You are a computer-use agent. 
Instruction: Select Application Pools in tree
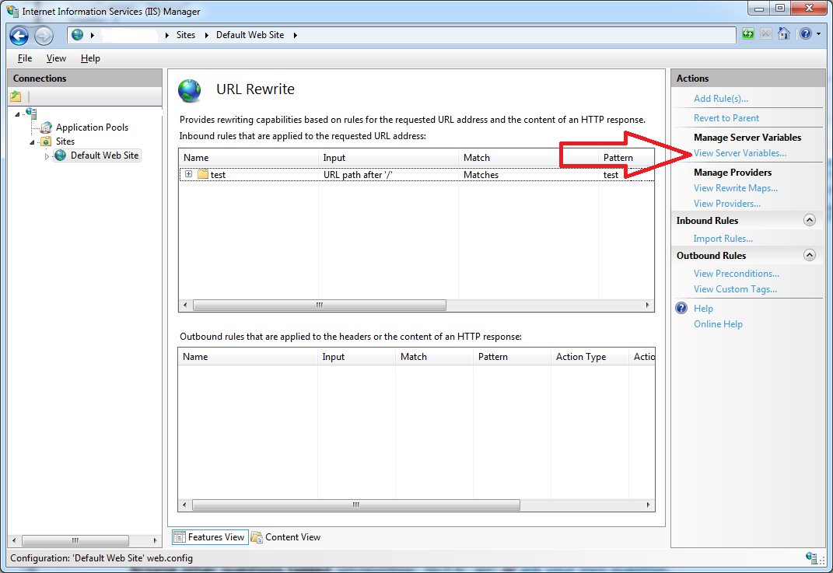click(92, 128)
